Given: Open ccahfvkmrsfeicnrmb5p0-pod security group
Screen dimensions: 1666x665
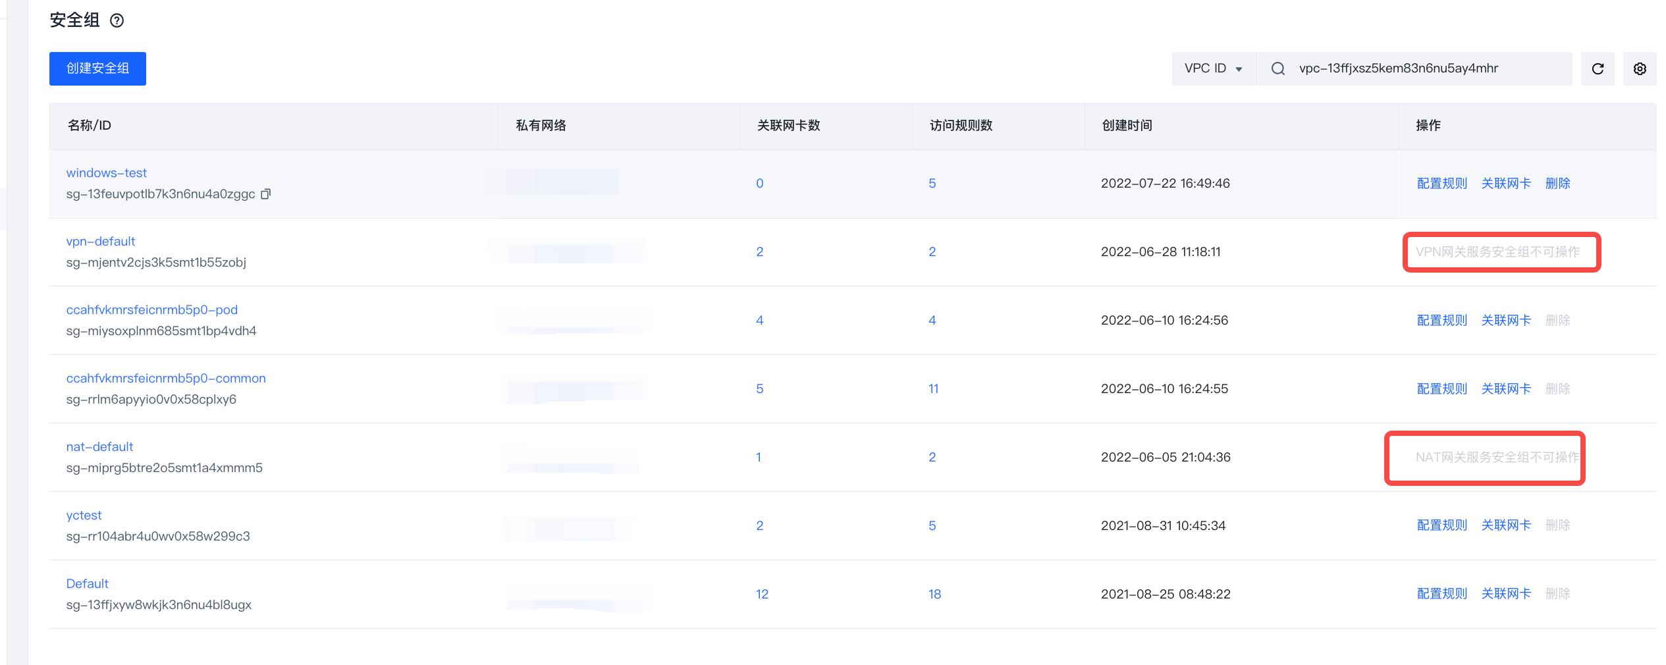Looking at the screenshot, I should [151, 309].
